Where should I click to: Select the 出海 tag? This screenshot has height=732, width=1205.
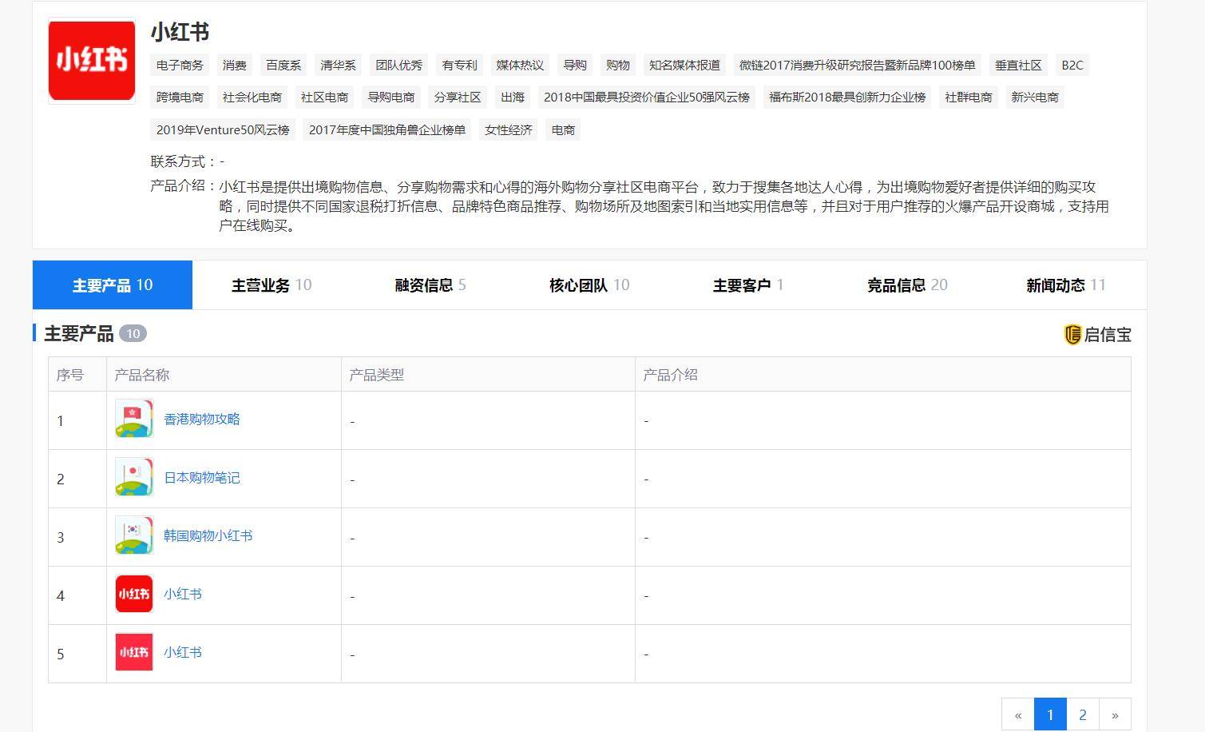[513, 97]
